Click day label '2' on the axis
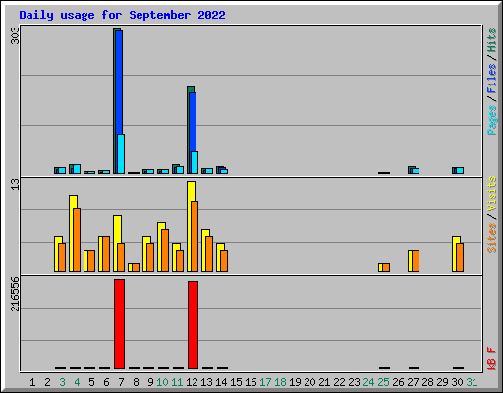This screenshot has height=393, width=503. (47, 382)
